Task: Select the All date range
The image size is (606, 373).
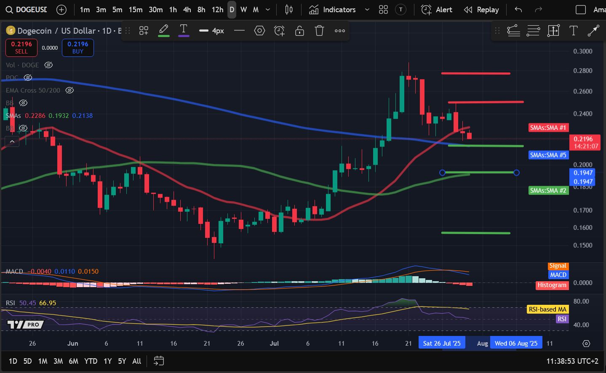Action: pos(136,361)
